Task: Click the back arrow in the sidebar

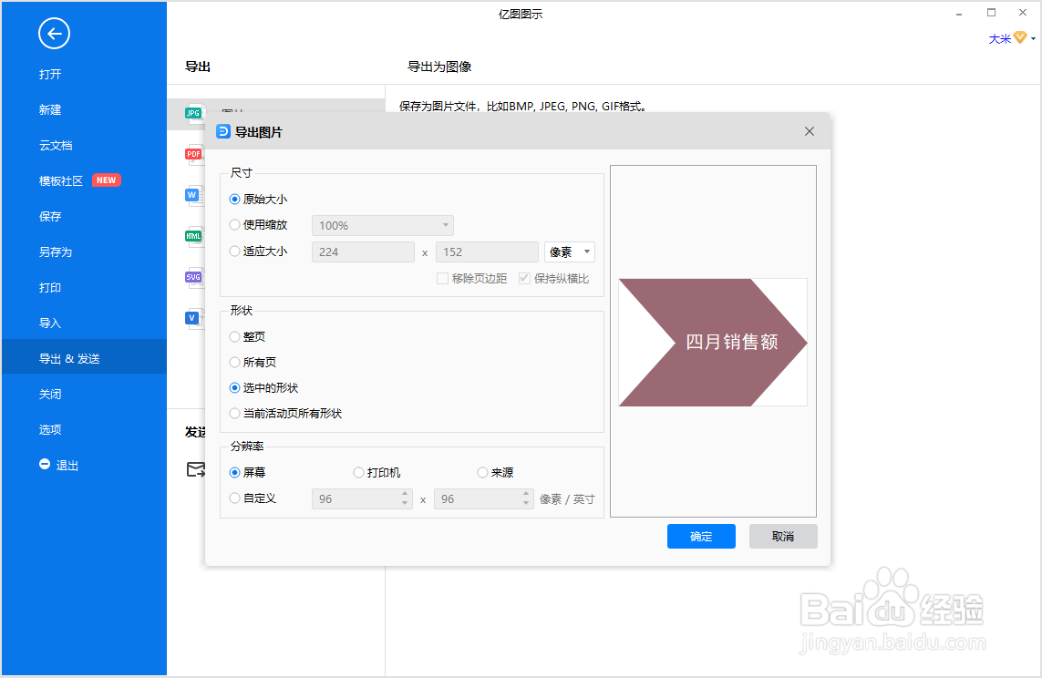Action: click(x=54, y=34)
